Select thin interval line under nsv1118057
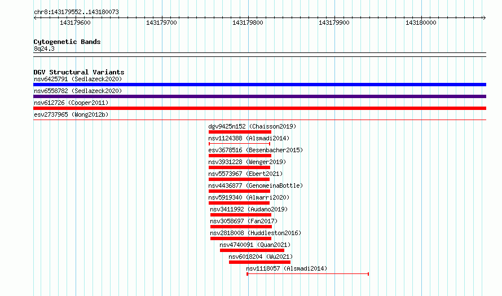The width and height of the screenshot is (502, 296). [307, 274]
